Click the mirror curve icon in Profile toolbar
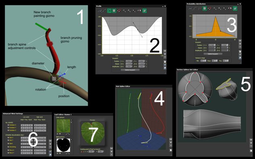Screen dimensions: 255x159 click(139, 11)
